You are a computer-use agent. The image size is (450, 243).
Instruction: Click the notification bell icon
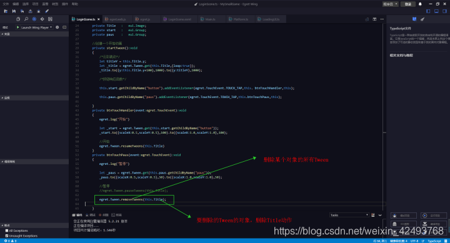pos(420,4)
